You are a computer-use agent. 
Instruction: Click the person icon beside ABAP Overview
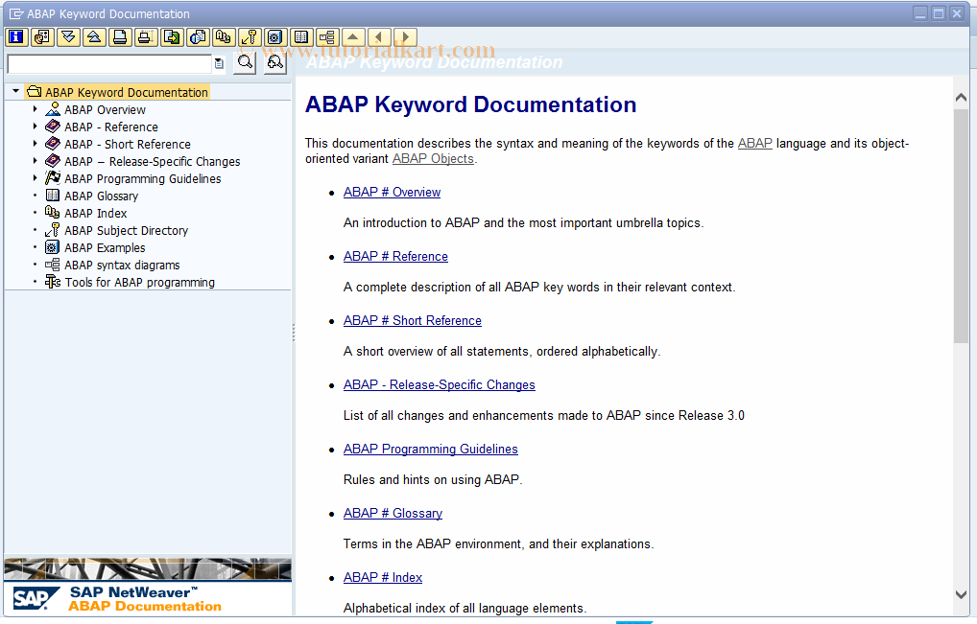(53, 109)
